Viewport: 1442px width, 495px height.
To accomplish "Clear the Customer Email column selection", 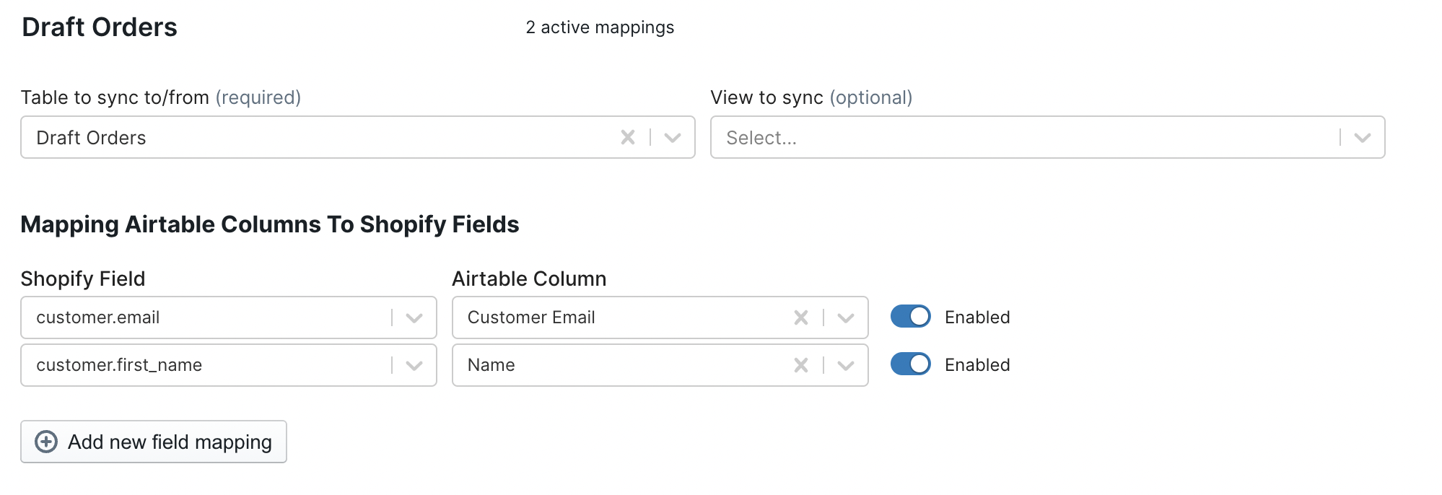I will click(800, 317).
